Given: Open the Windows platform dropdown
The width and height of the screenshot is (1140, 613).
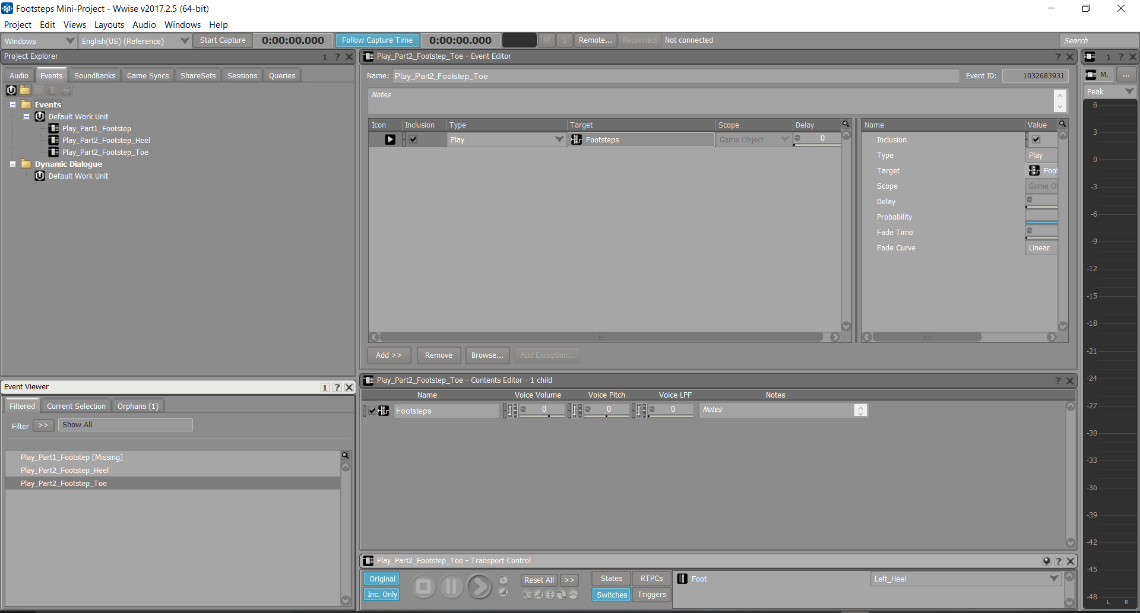Looking at the screenshot, I should point(39,41).
